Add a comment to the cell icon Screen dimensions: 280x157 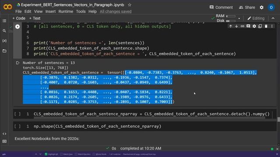(248, 26)
